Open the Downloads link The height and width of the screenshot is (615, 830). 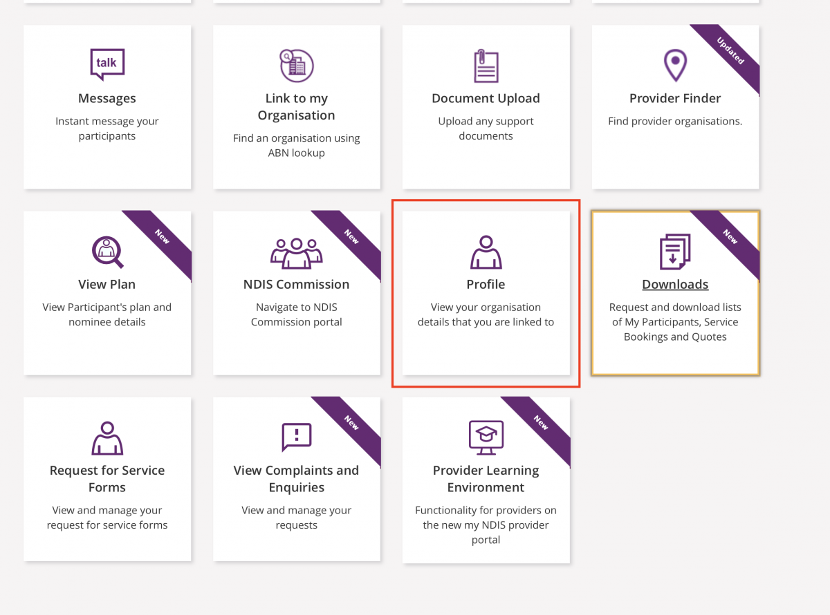[x=675, y=285]
